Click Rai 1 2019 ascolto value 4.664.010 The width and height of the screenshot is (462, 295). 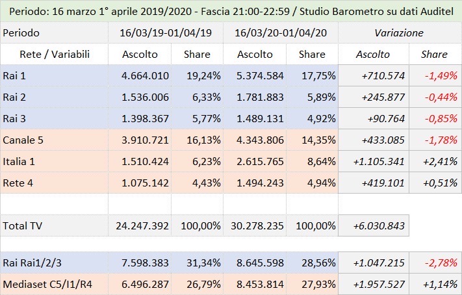coord(143,75)
